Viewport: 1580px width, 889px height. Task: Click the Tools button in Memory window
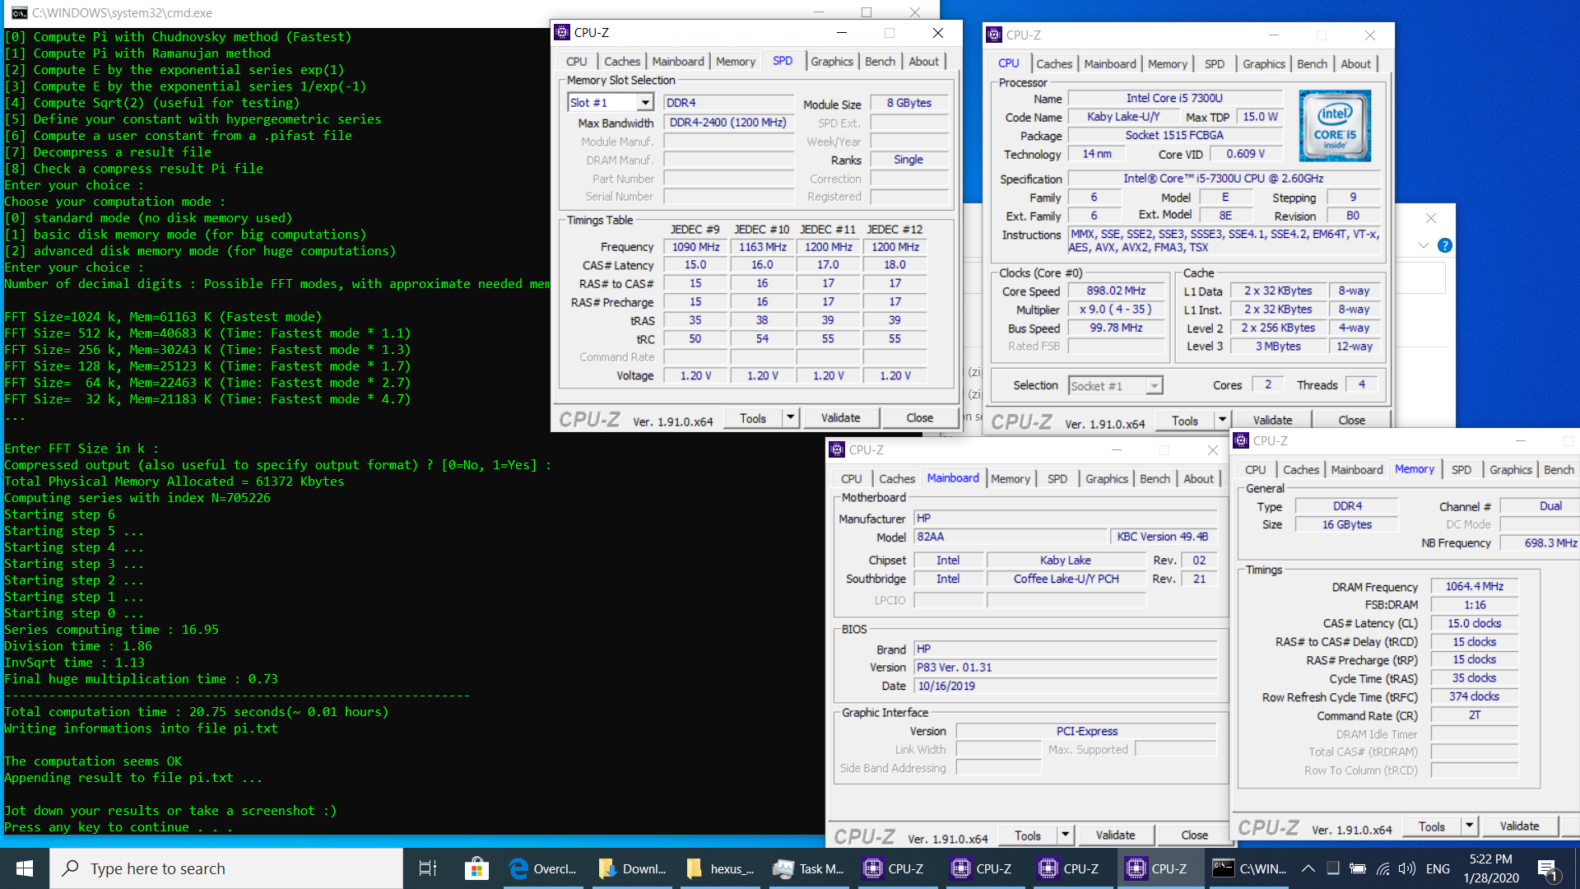coord(1431,826)
